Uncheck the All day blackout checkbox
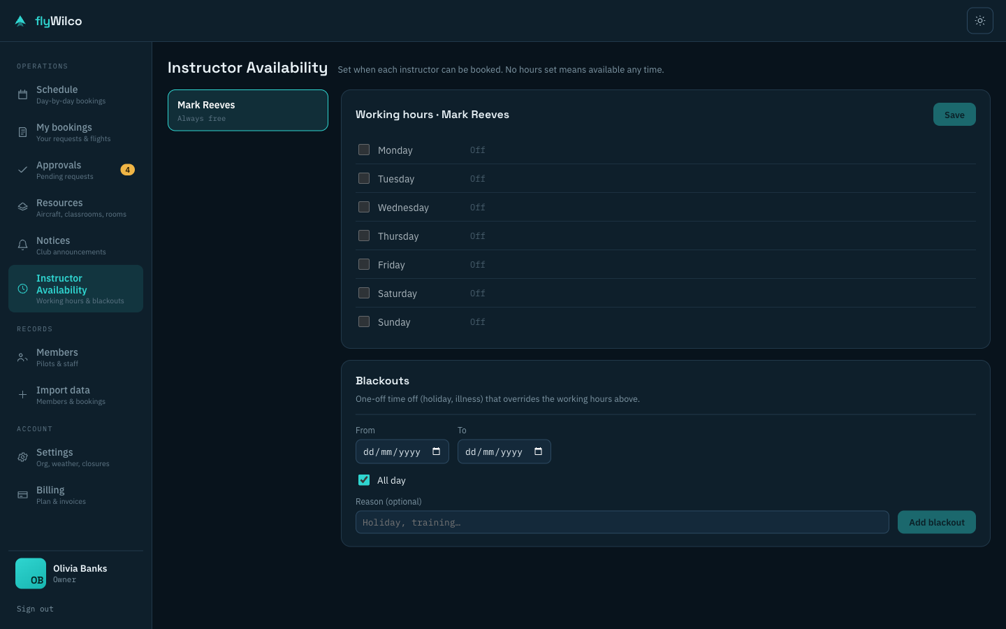This screenshot has width=1006, height=629. click(364, 480)
